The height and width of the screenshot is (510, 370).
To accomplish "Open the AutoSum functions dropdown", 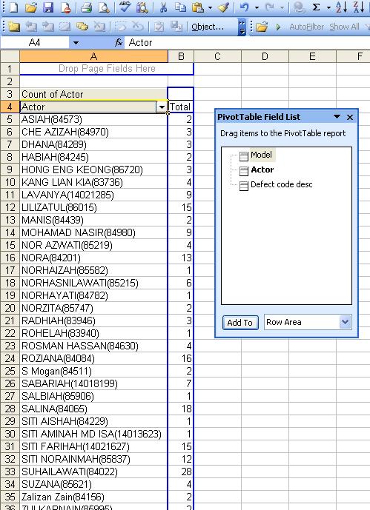I will 328,7.
